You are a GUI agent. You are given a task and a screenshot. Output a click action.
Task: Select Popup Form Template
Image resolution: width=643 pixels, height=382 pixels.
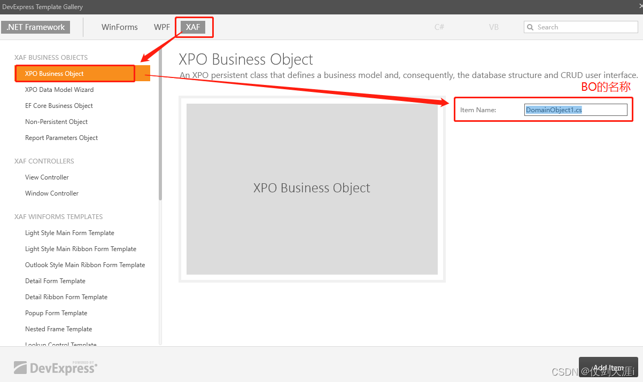(56, 313)
